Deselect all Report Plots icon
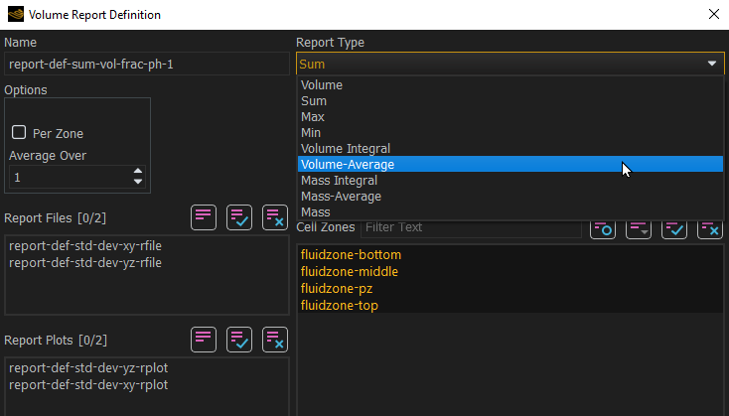 275,340
